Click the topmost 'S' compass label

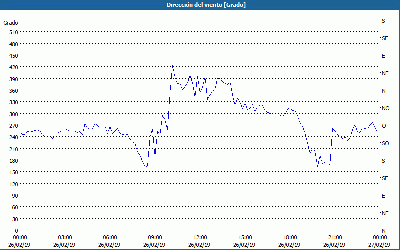click(x=383, y=21)
